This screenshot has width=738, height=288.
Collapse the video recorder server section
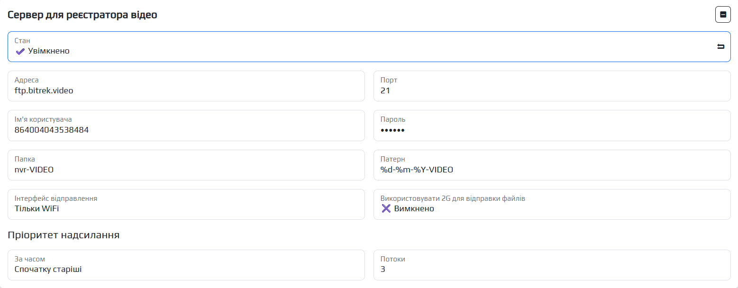[x=723, y=15]
